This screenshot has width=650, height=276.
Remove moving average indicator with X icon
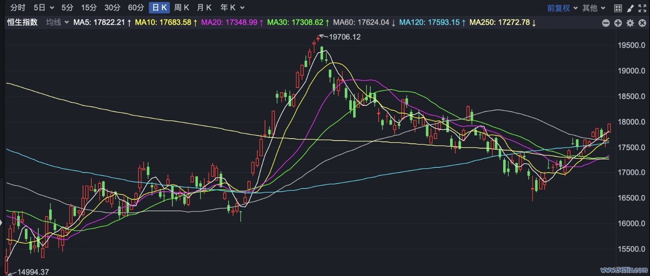coord(642,23)
